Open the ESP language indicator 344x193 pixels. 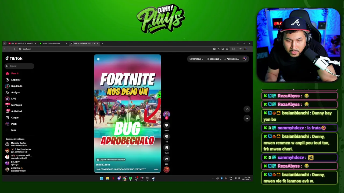[x=231, y=178]
